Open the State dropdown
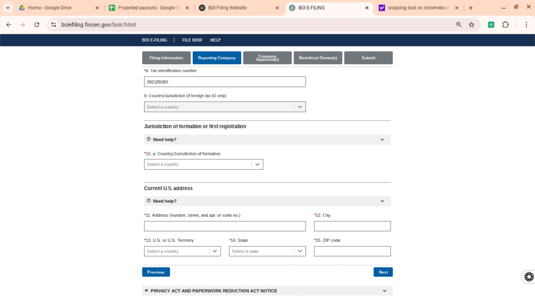 (267, 251)
